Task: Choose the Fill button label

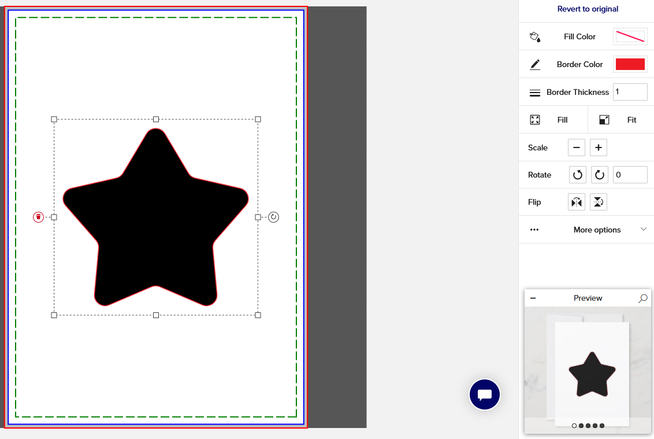Action: 562,120
